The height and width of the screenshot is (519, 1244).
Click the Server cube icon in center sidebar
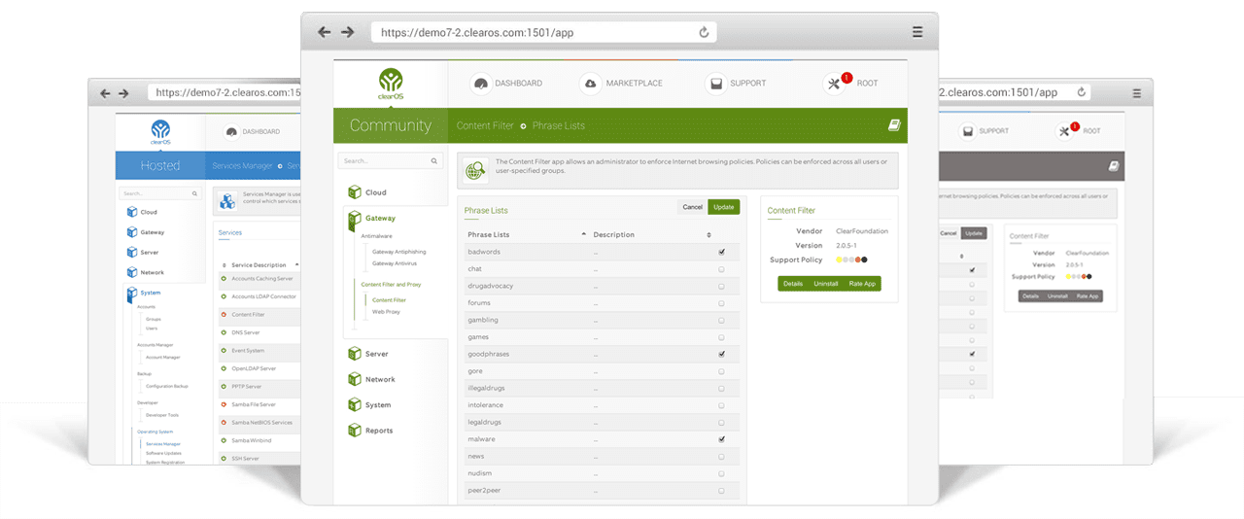tap(355, 354)
